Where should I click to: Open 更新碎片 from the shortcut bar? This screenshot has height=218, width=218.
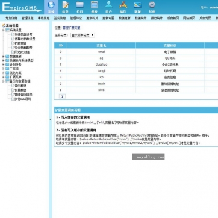[x=92, y=18]
